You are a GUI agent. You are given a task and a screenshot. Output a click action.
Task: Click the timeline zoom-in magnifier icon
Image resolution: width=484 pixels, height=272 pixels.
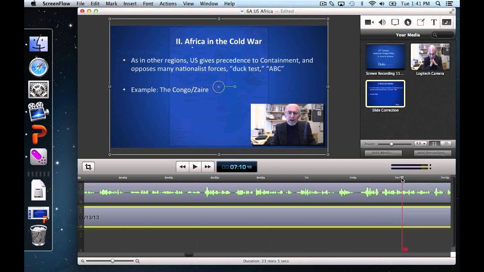click(138, 261)
